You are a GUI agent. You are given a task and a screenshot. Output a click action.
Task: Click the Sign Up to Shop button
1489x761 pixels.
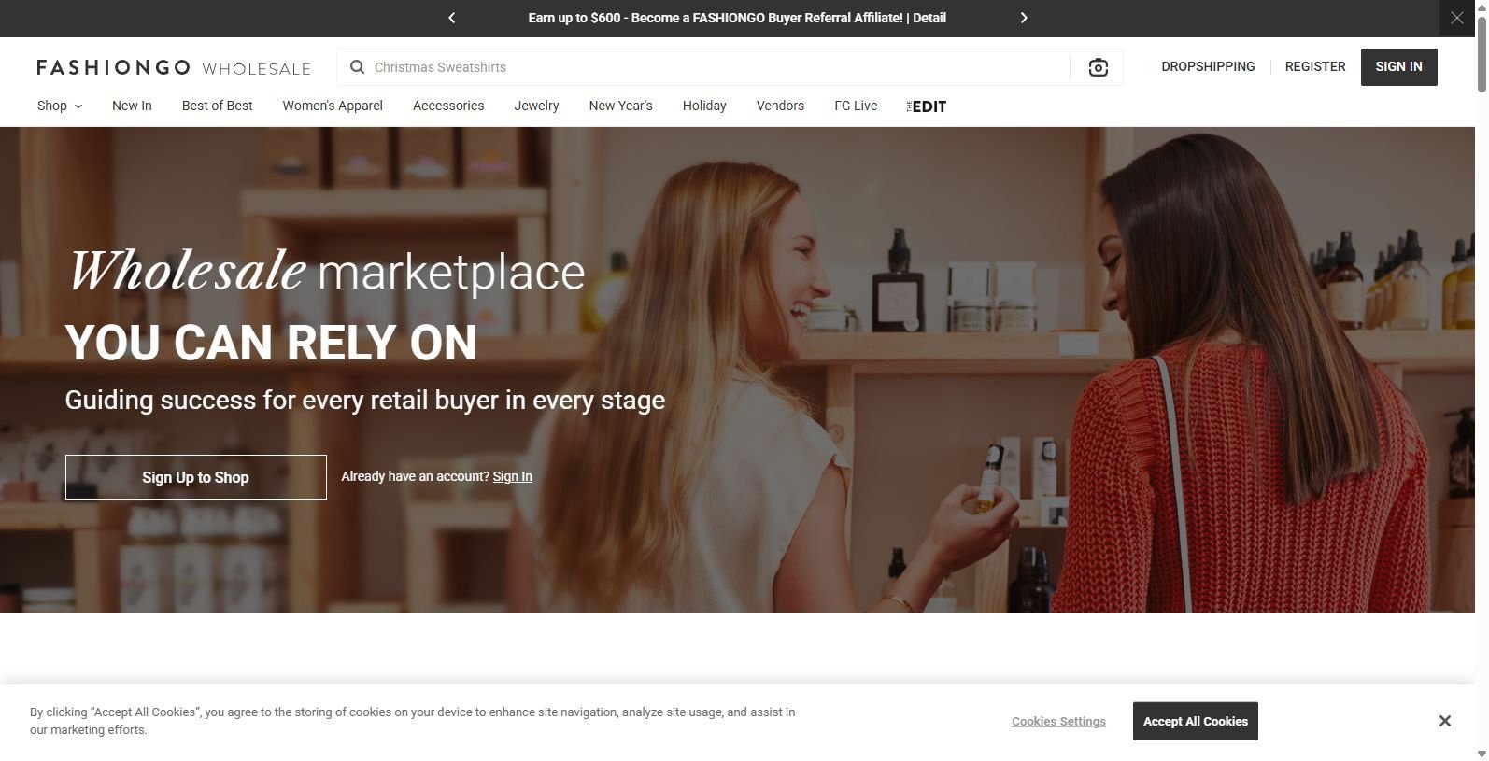tap(196, 477)
